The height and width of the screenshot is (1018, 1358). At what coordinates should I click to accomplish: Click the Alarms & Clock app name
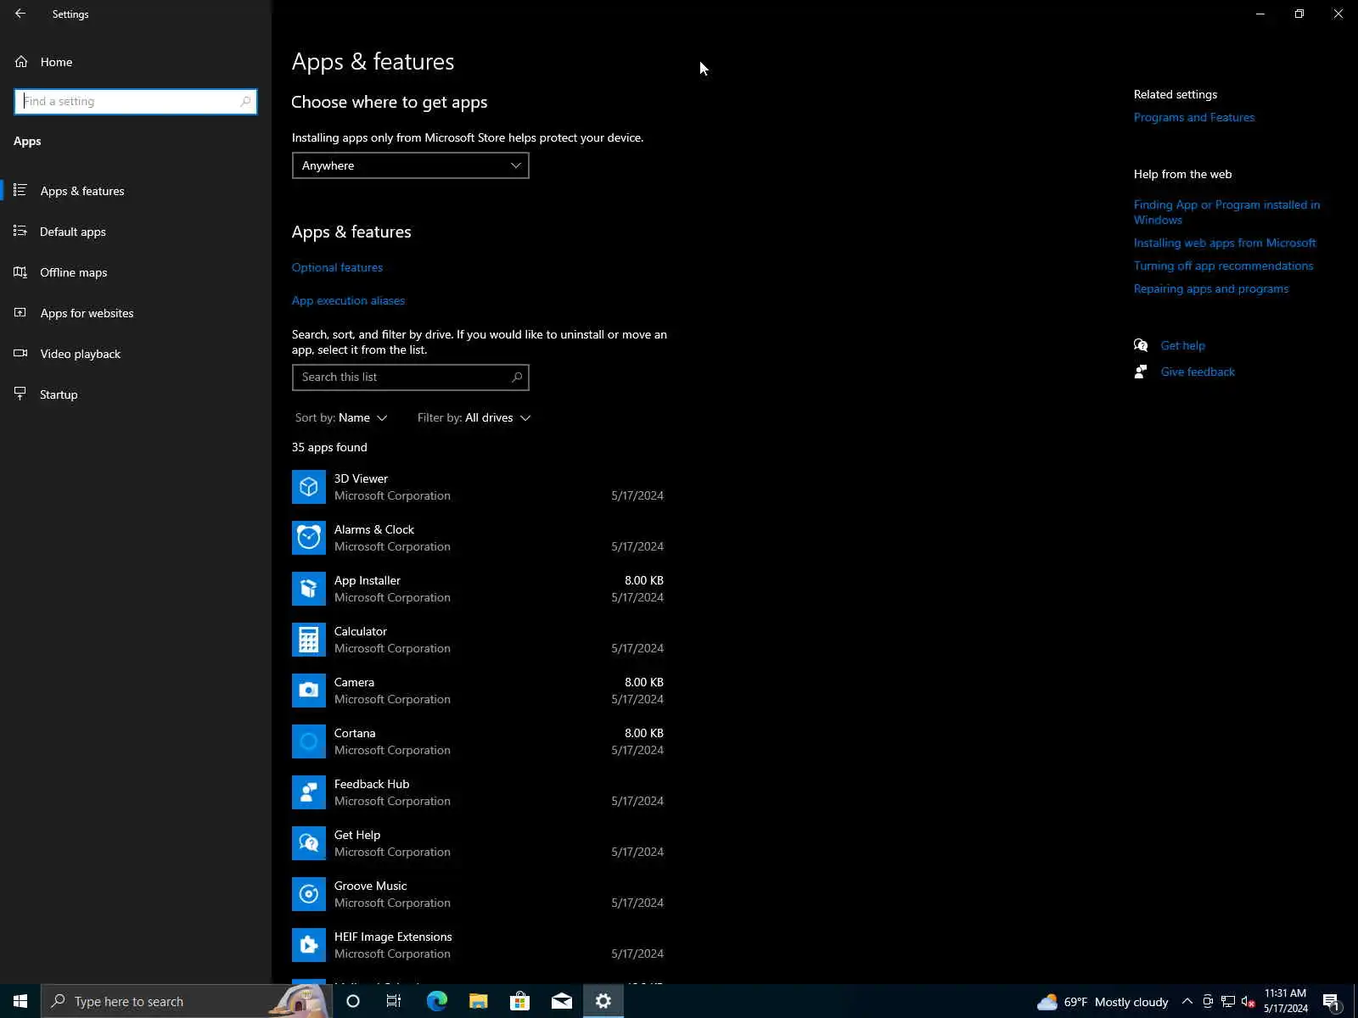click(374, 529)
